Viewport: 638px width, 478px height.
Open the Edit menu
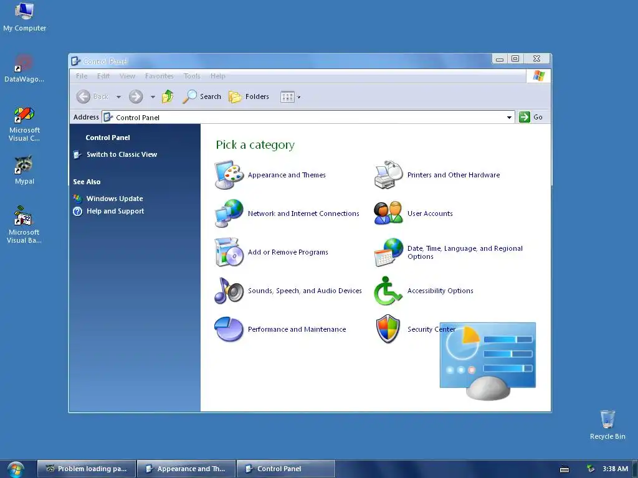pyautogui.click(x=103, y=76)
